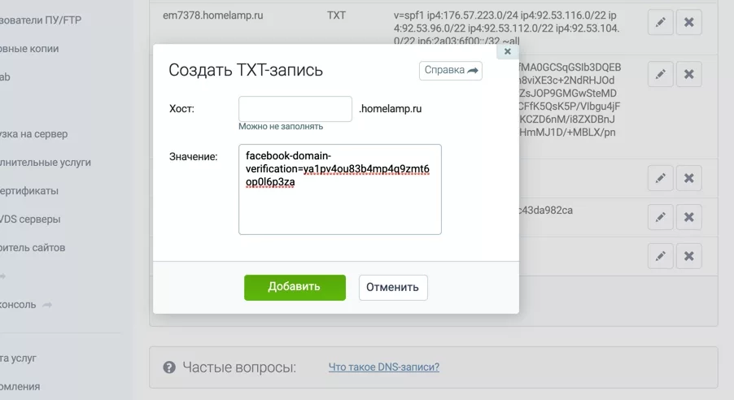Open the Пользователи ПУ/FTP sidebar item

click(x=40, y=20)
